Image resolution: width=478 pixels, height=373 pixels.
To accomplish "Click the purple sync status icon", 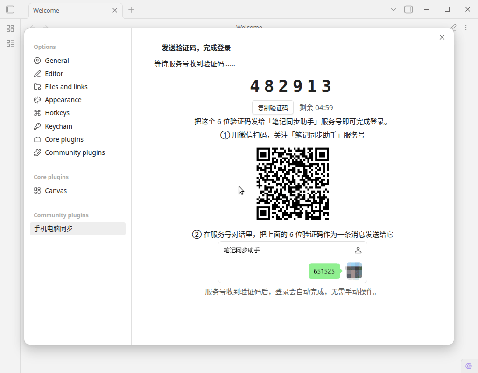I will coord(469,366).
